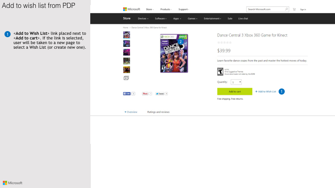
Task: Click the Pin it count bubble
Action: 150,94
